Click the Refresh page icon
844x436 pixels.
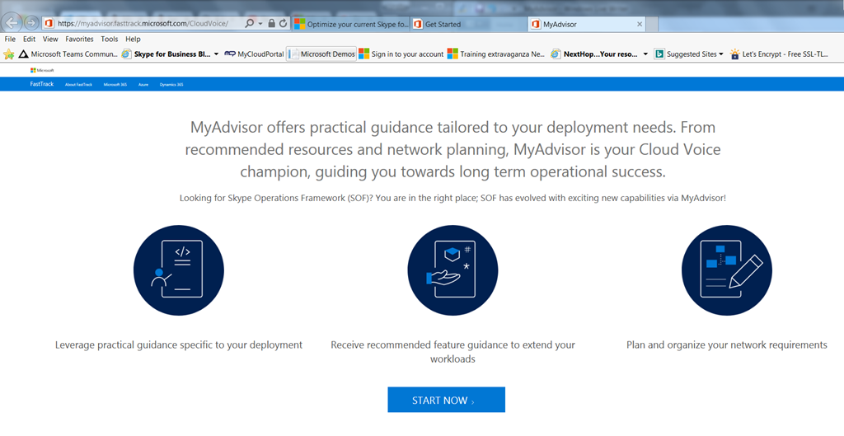284,24
